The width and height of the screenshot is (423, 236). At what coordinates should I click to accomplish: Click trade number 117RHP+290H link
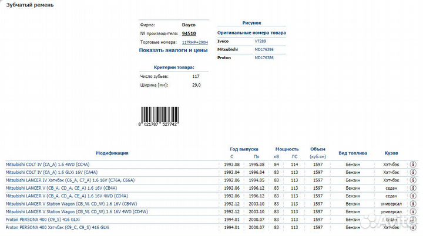point(195,43)
